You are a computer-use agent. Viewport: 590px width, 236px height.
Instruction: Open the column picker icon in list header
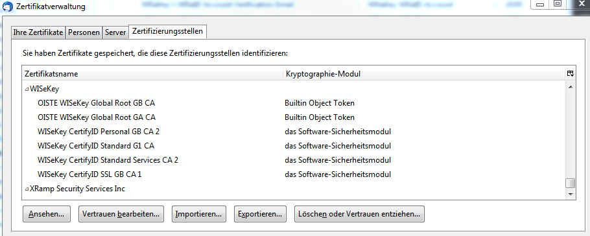click(571, 74)
